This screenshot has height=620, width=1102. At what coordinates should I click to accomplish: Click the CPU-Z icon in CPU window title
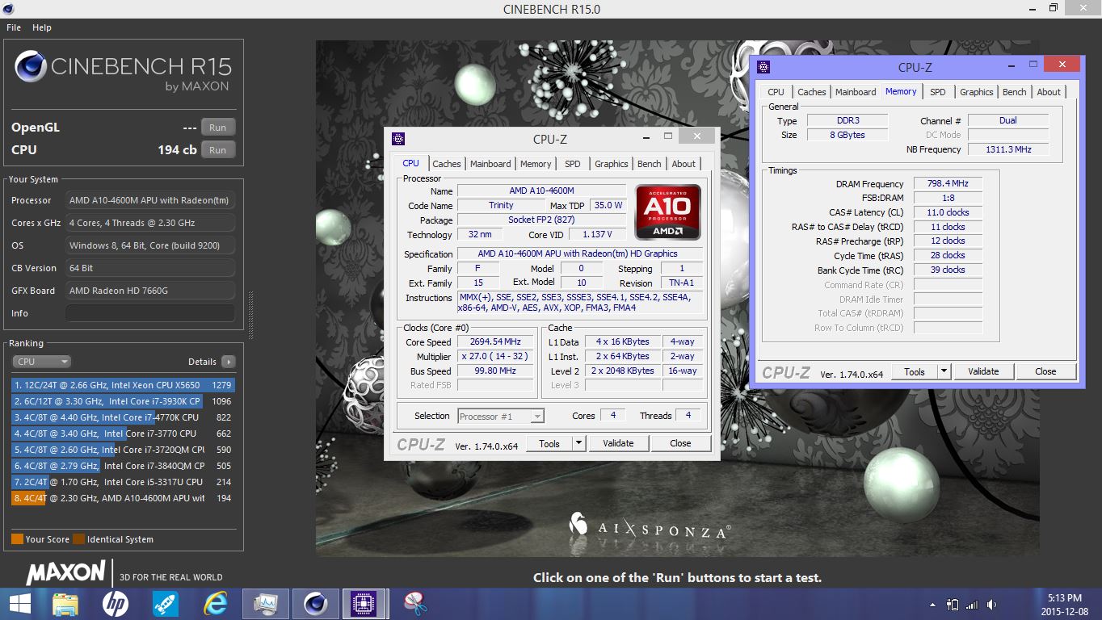397,139
